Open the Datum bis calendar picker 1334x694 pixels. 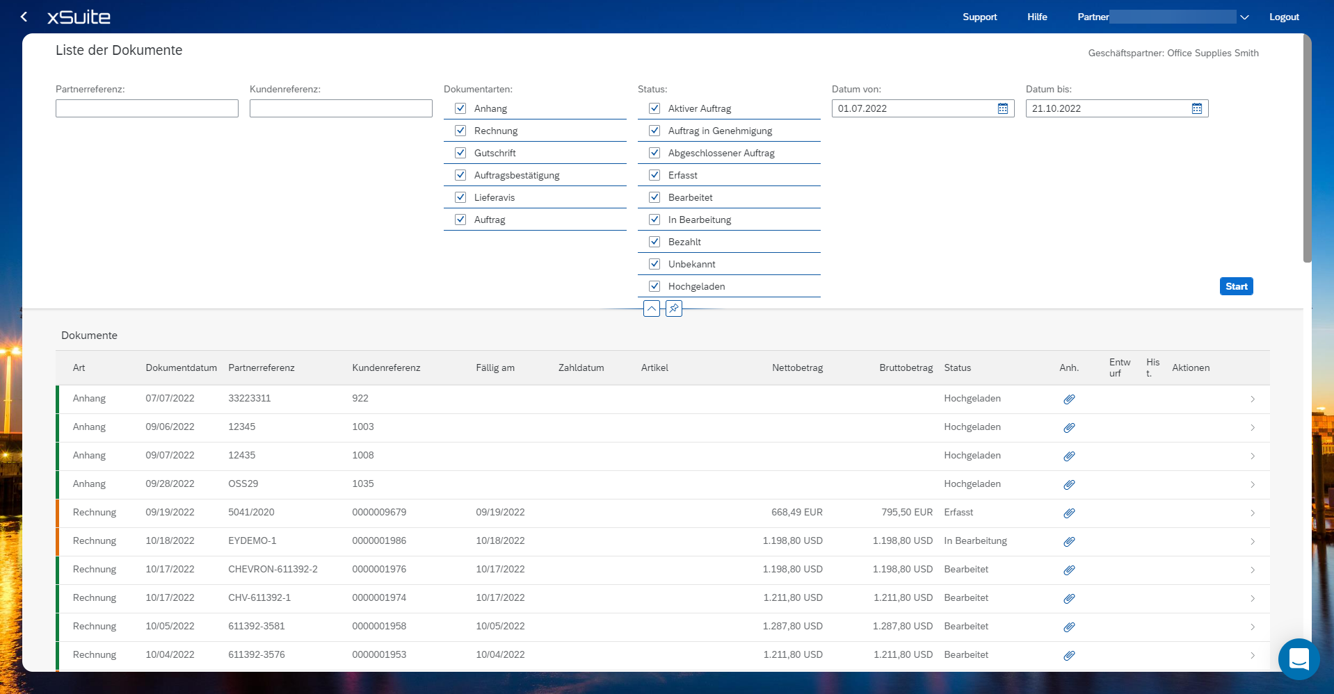[x=1196, y=108]
